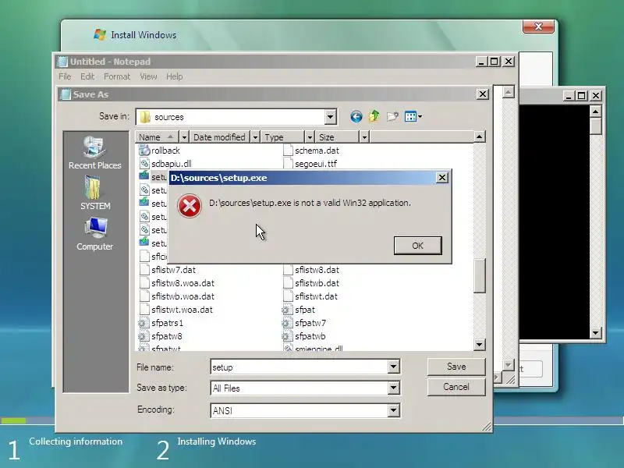624x468 pixels.
Task: Open Notepad View menu
Action: tap(148, 76)
